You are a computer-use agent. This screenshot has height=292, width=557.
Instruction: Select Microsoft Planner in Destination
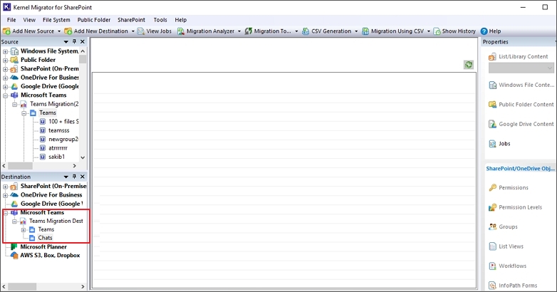(43, 246)
